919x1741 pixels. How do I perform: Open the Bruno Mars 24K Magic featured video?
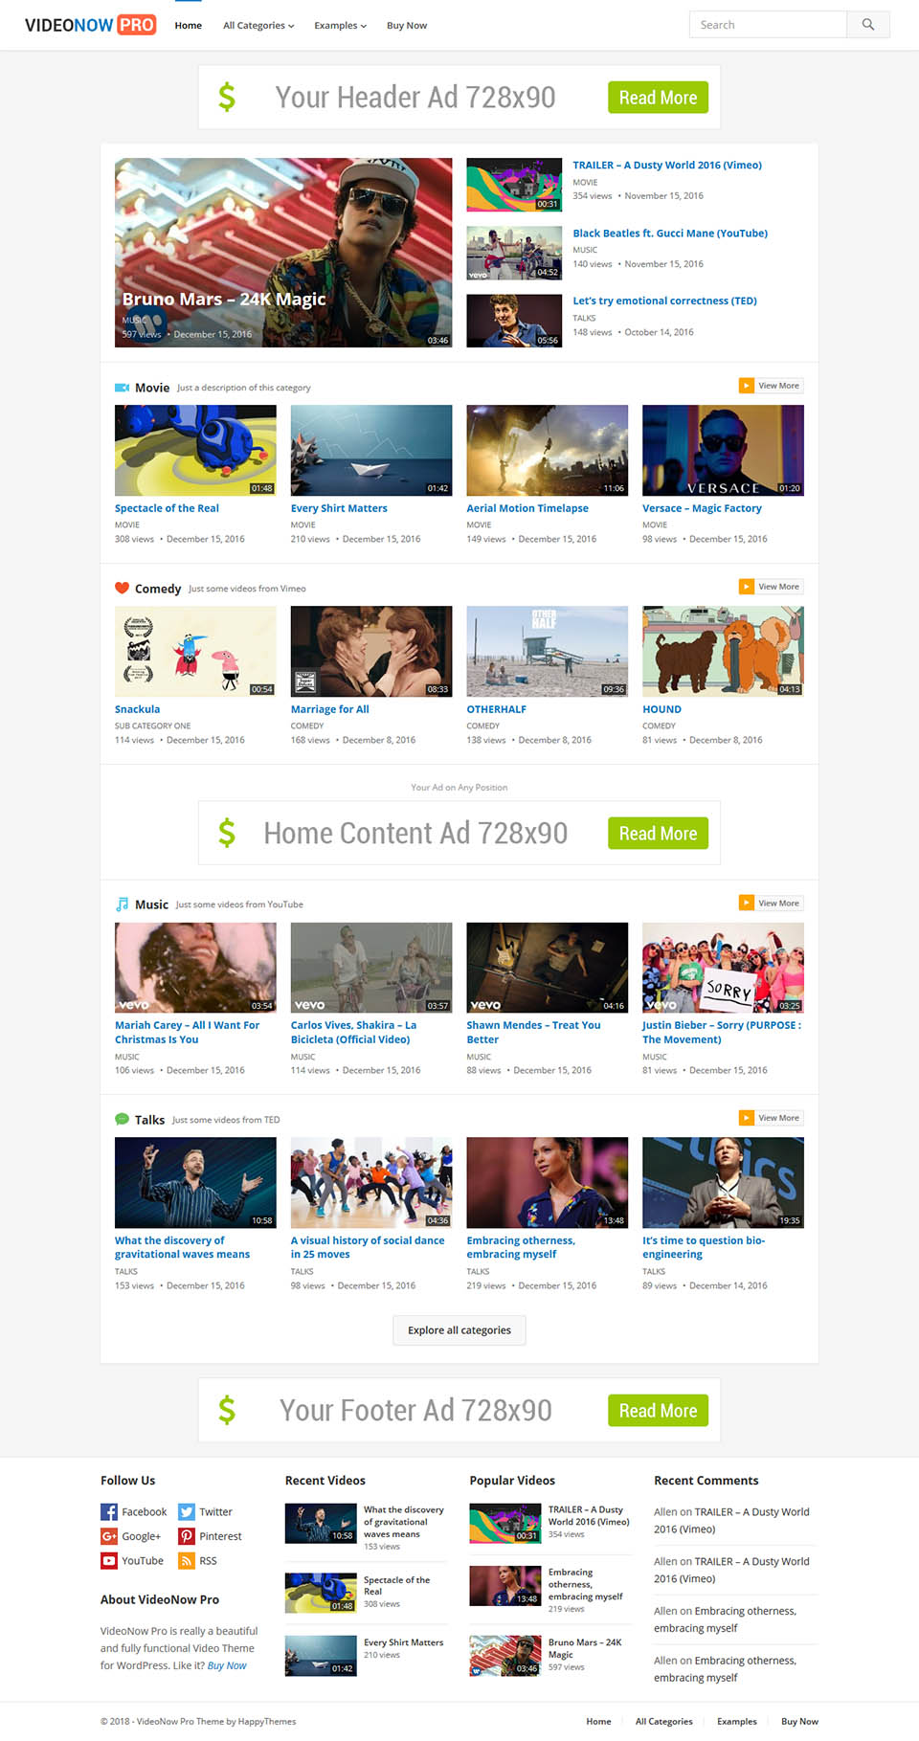[x=283, y=253]
